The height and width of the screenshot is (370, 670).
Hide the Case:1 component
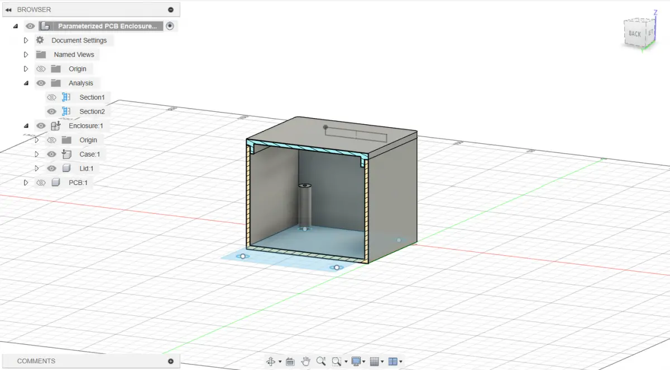51,154
